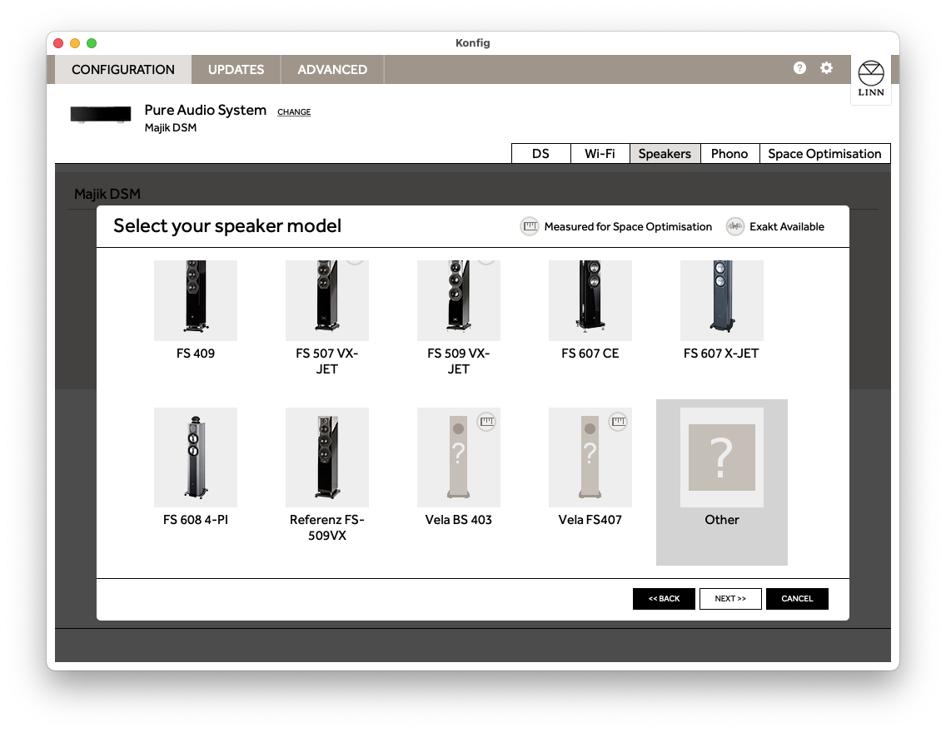The height and width of the screenshot is (732, 946).
Task: Click the Pure Audio System title
Action: tap(205, 111)
